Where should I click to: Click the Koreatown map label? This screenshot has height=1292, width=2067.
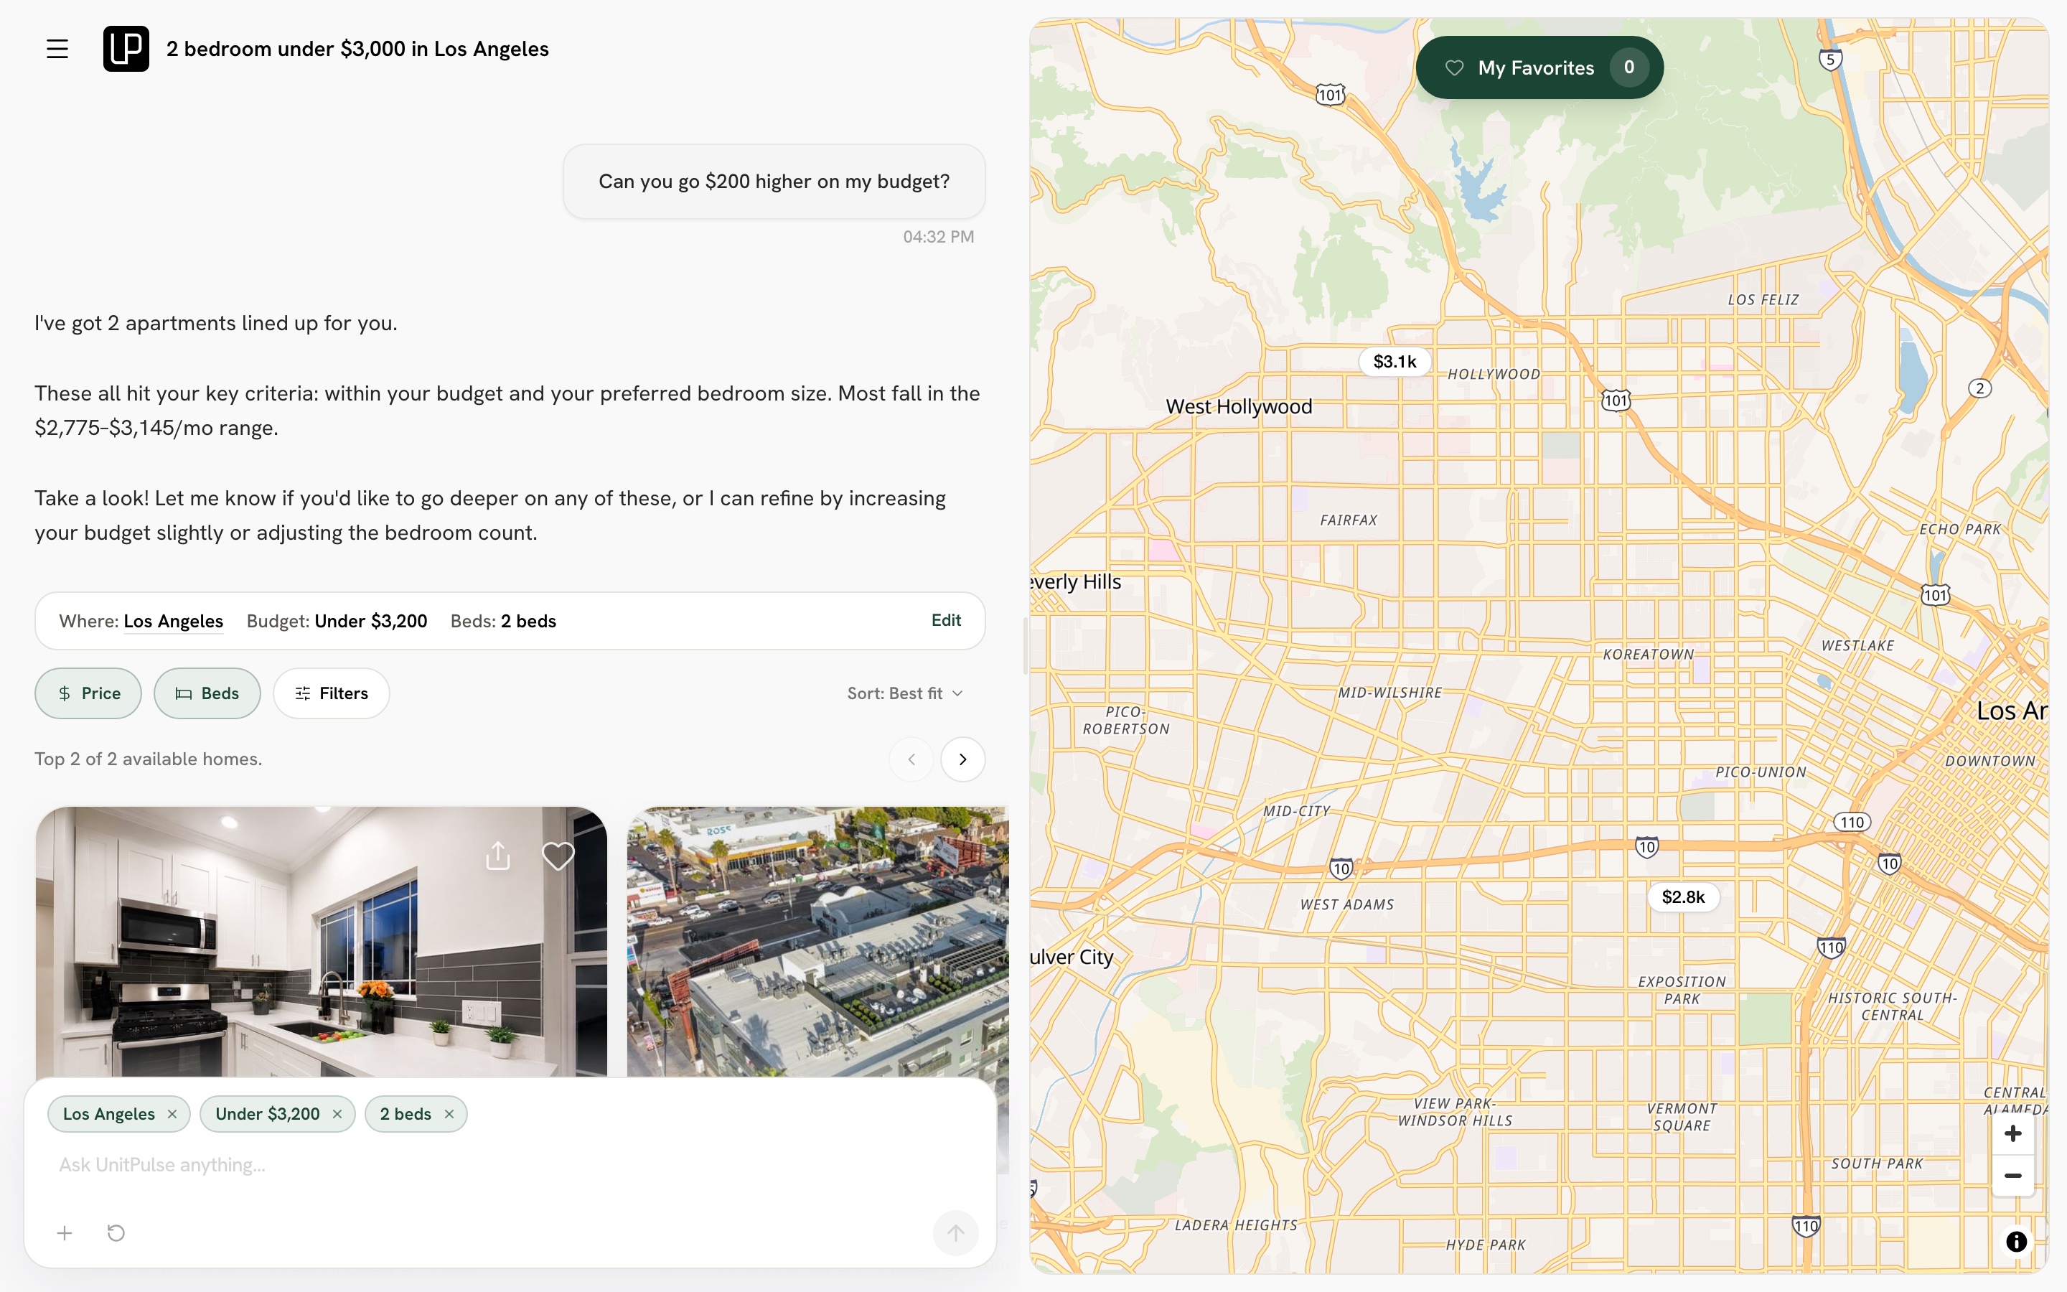[x=1648, y=655]
